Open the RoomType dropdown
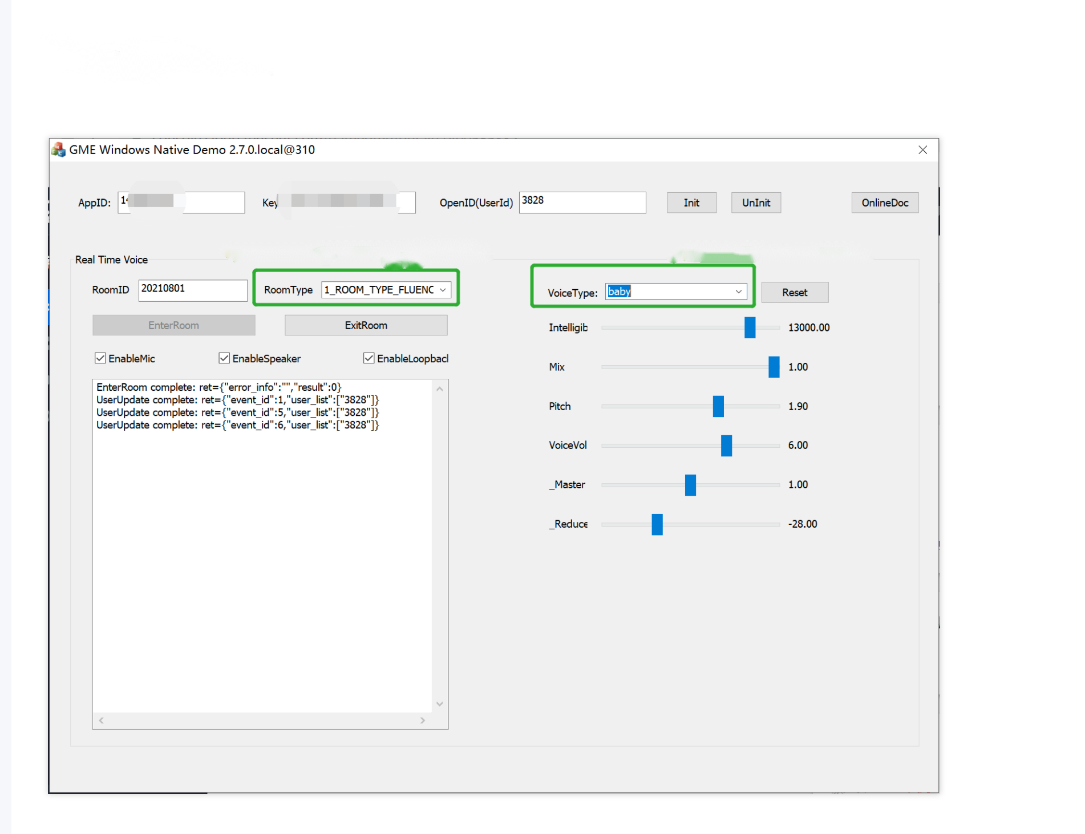The height and width of the screenshot is (834, 1085). (386, 290)
